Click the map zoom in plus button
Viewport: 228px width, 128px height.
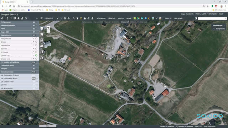(48, 28)
